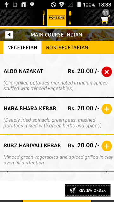The height and width of the screenshot is (202, 114).
Task: Tap the Wi-Fi status icon
Action: (61, 4)
